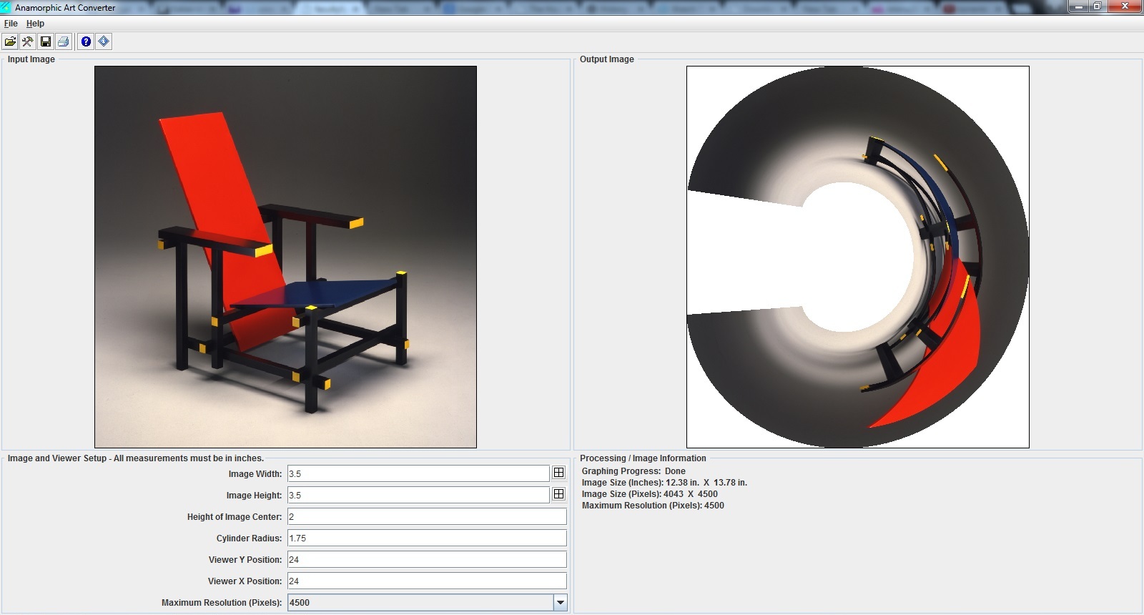The width and height of the screenshot is (1144, 615).
Task: Click the 'Input Image' panel title
Action: tap(31, 59)
